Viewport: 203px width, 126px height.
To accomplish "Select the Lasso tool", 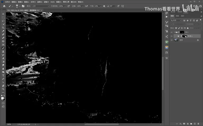I will coord(3,21).
